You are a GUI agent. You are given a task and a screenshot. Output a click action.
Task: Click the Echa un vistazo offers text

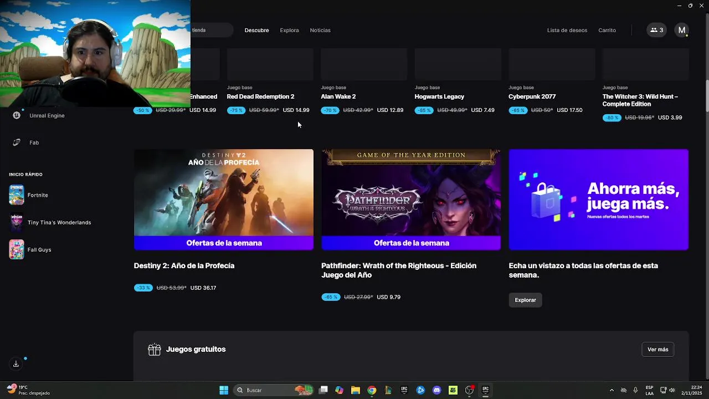(x=583, y=270)
